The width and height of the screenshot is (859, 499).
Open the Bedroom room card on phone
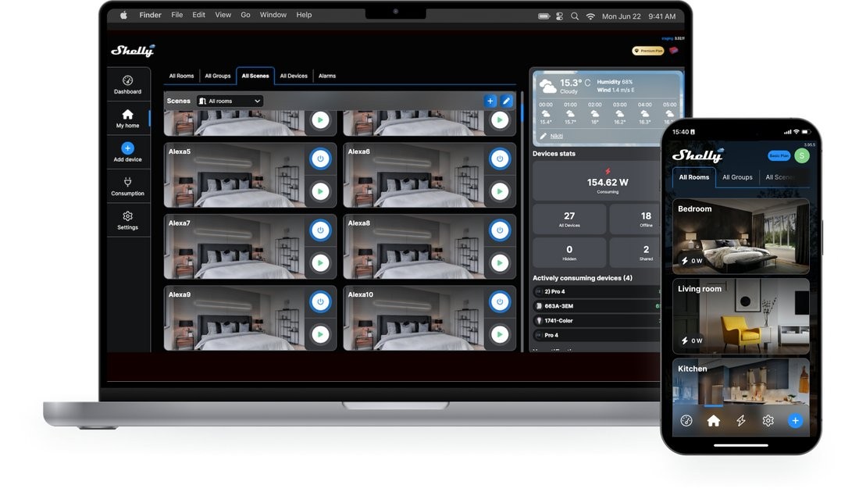(740, 236)
